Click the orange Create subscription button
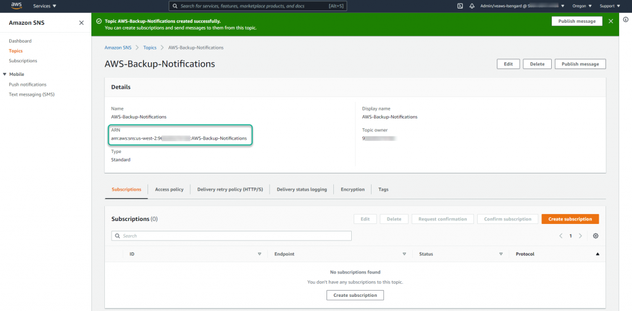This screenshot has width=632, height=311. pos(570,219)
